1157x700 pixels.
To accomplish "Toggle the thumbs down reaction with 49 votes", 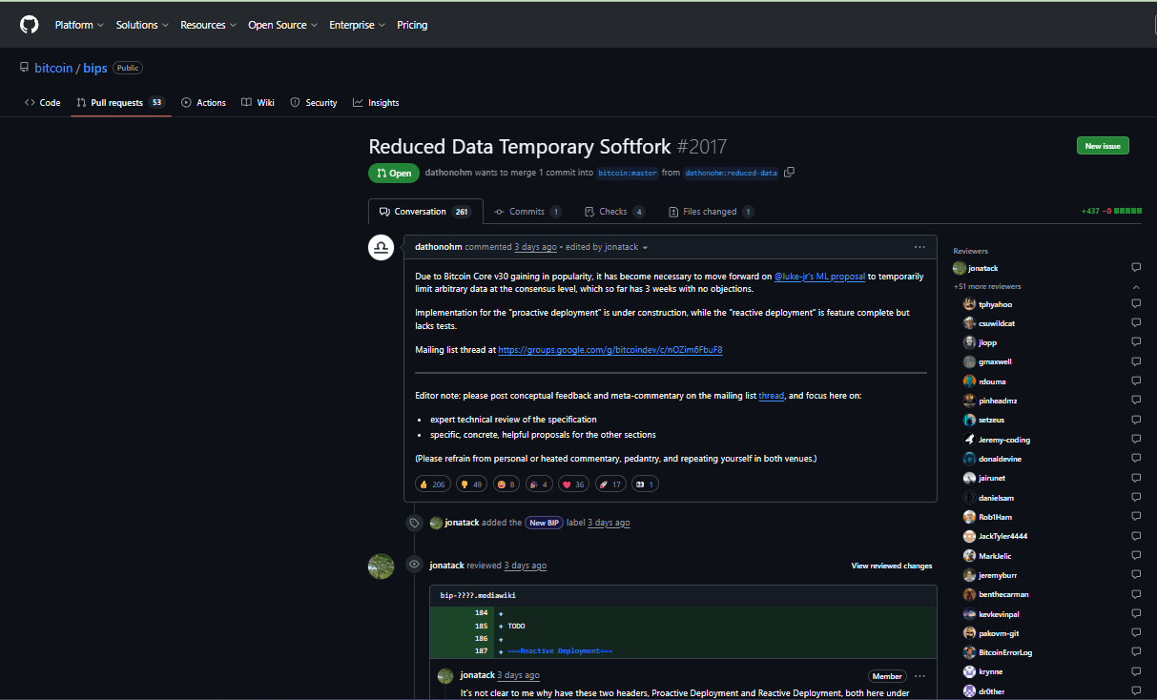I will click(x=471, y=484).
